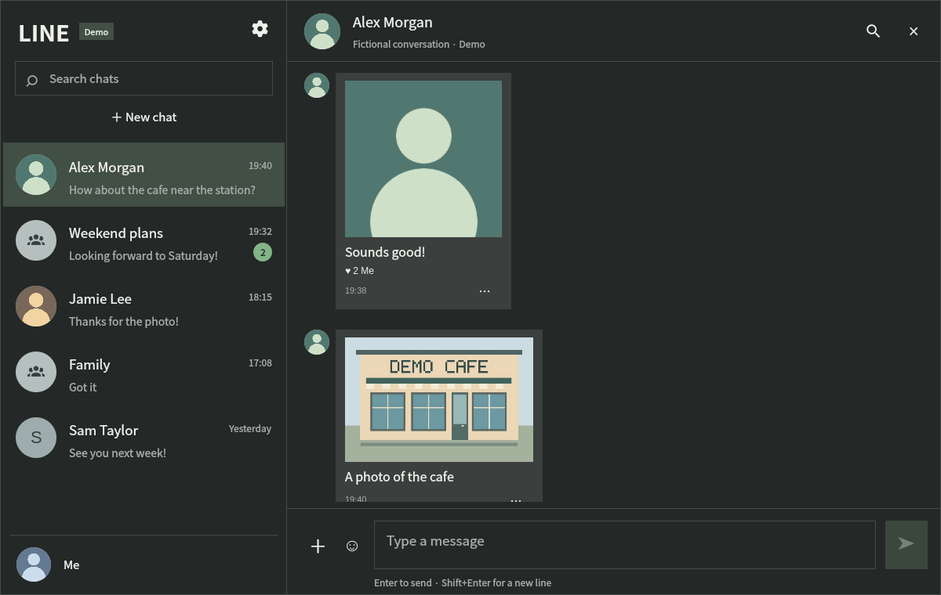The image size is (941, 595).
Task: Open the attachment plus menu
Action: pos(318,546)
